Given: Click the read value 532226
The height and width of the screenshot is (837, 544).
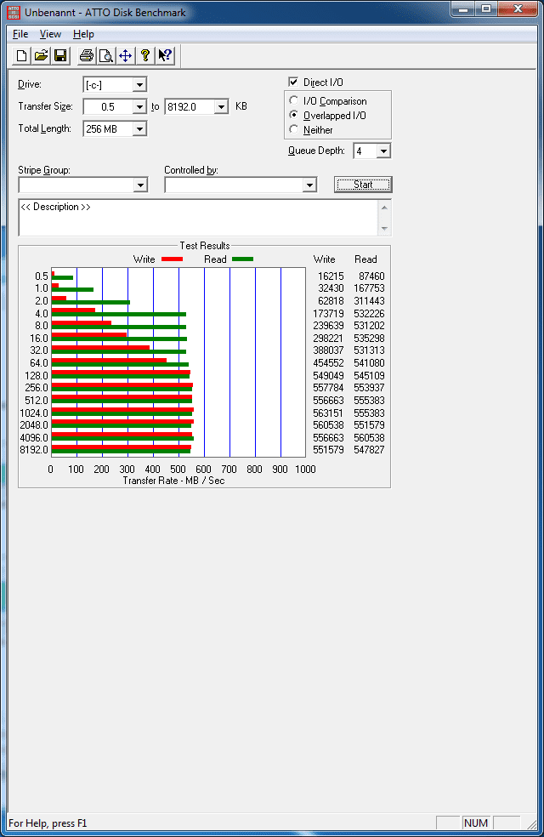Looking at the screenshot, I should pos(369,314).
